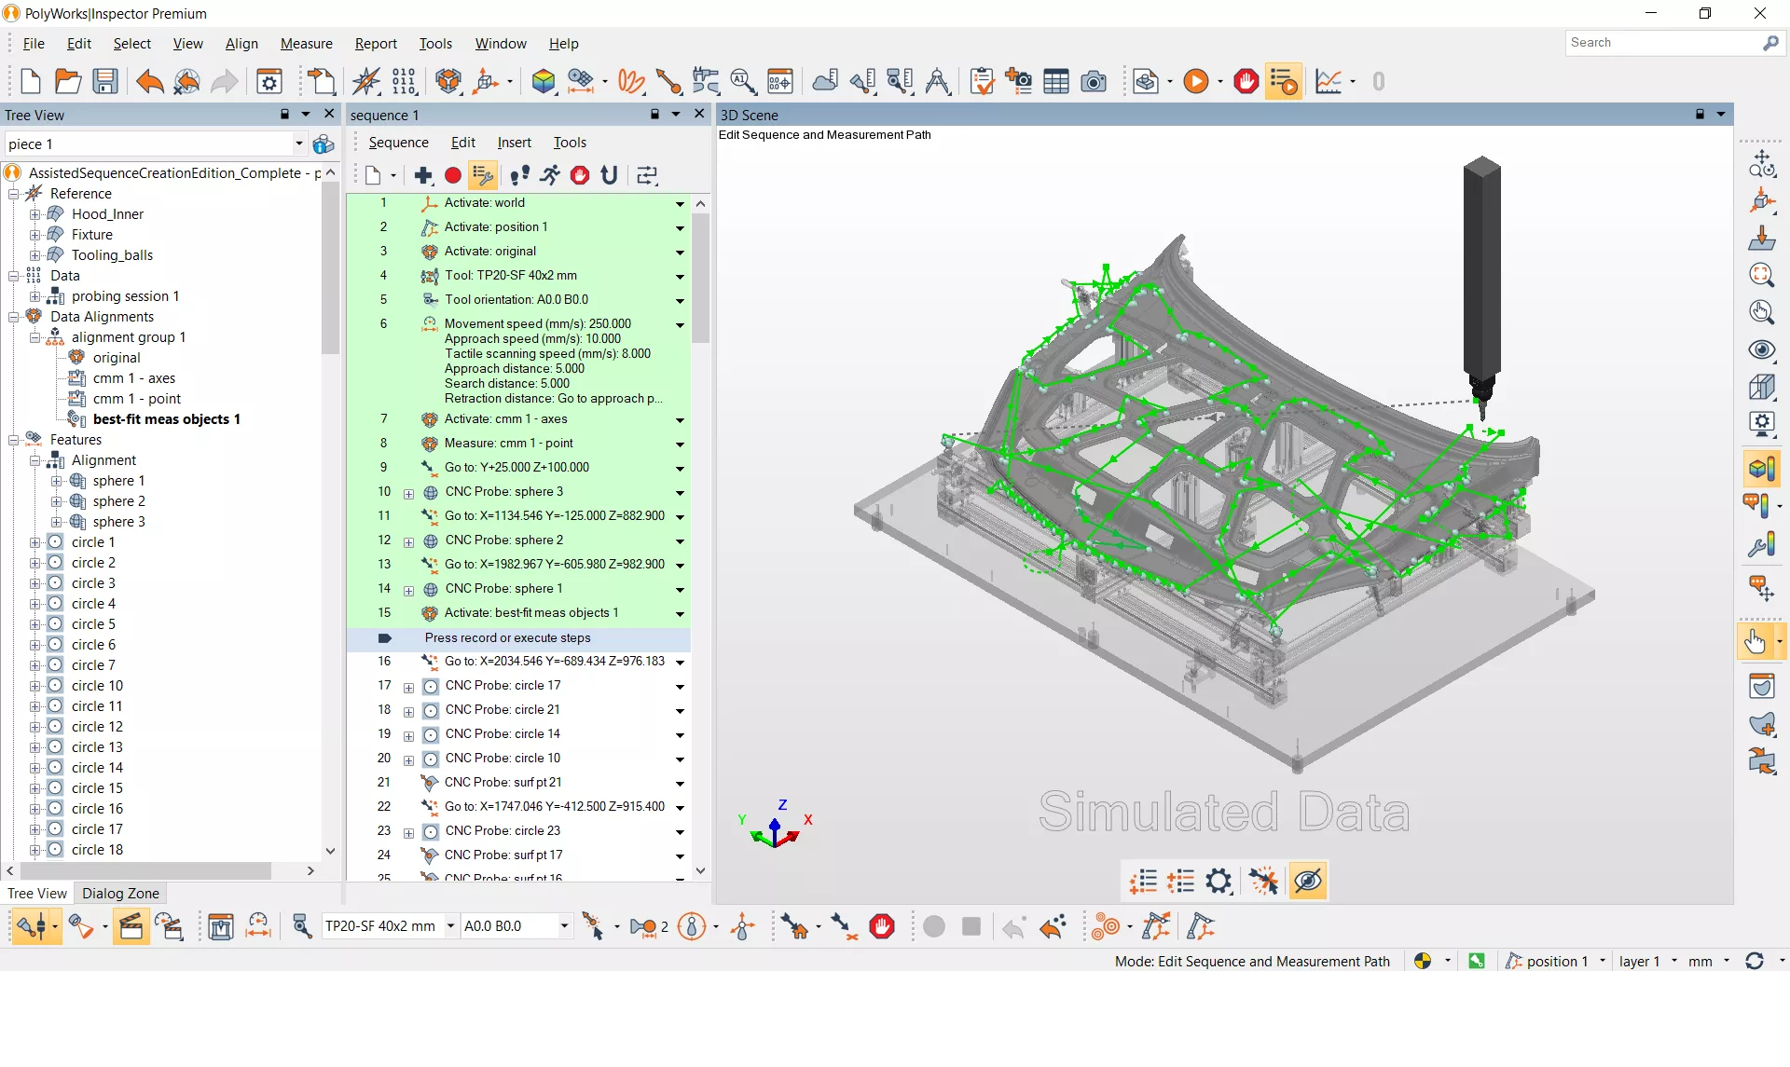The image size is (1790, 1067).
Task: Open the sequence pane Tools menu
Action: 570,143
